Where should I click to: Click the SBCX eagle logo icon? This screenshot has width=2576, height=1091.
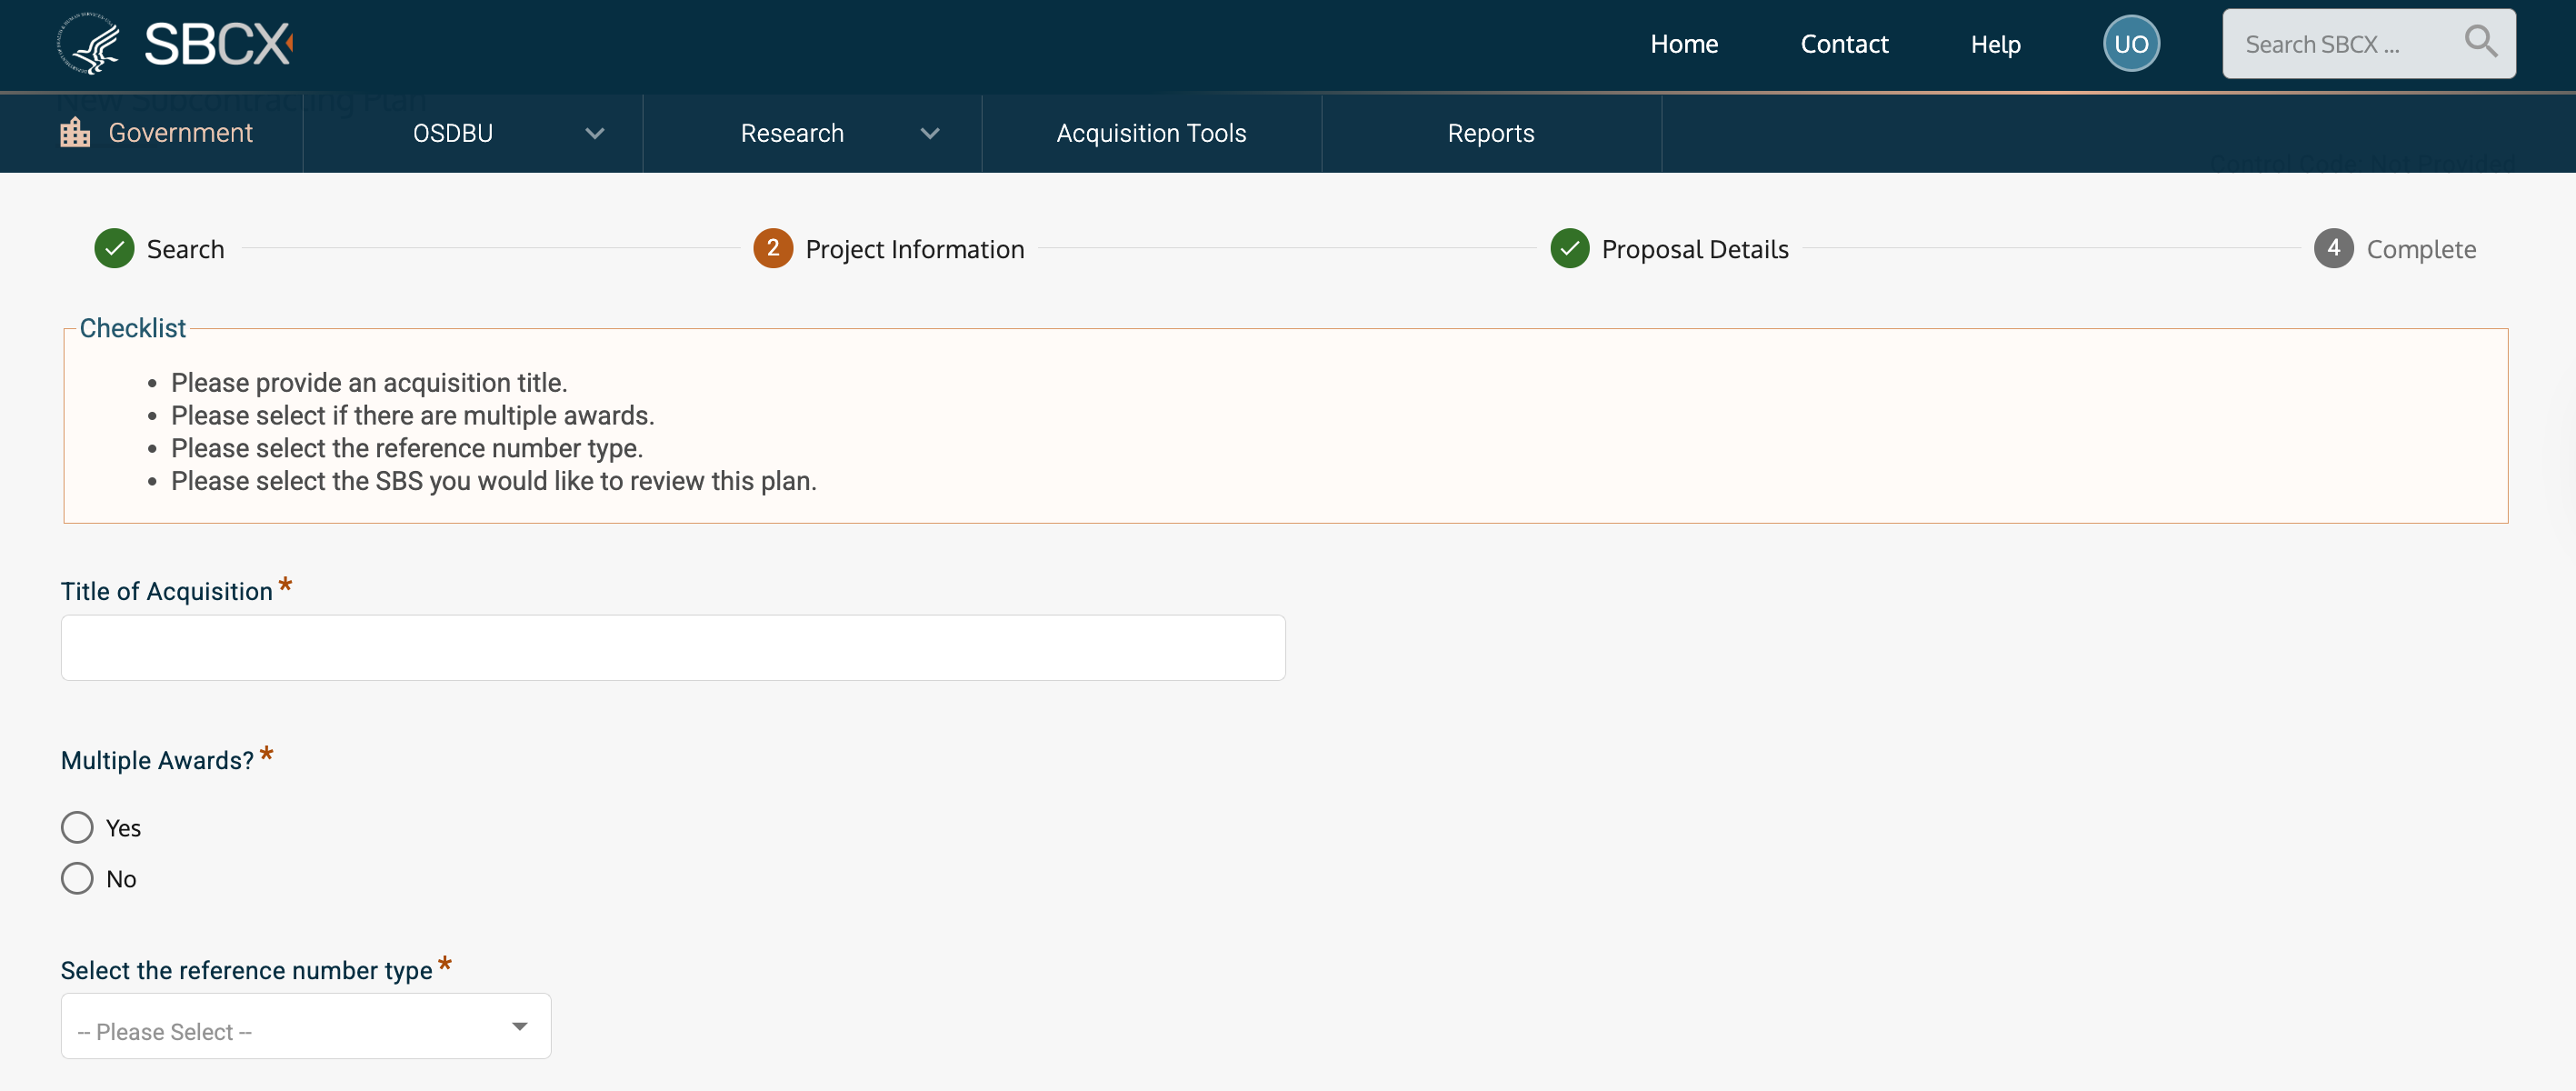89,44
